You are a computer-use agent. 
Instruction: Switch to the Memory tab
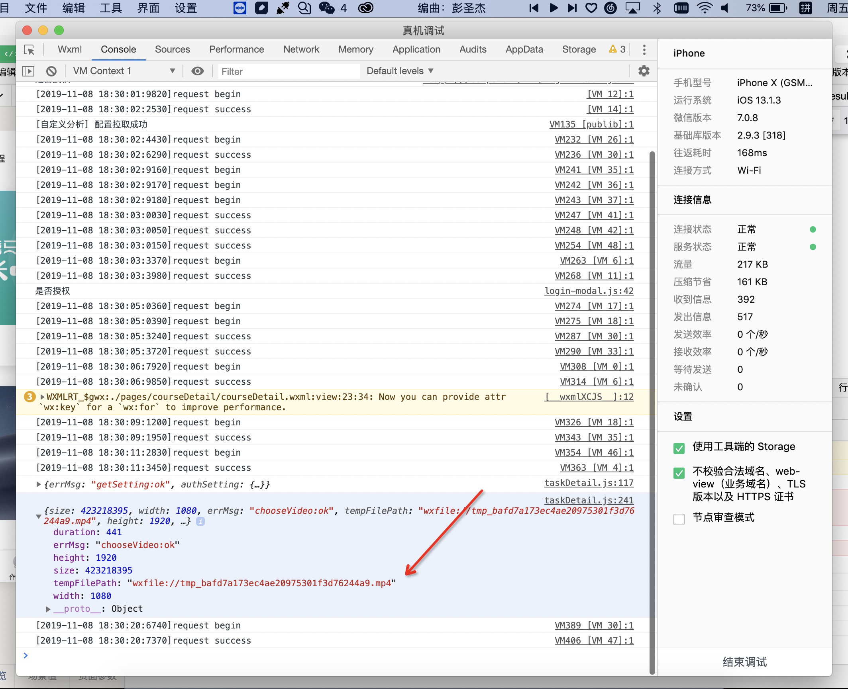click(x=356, y=49)
